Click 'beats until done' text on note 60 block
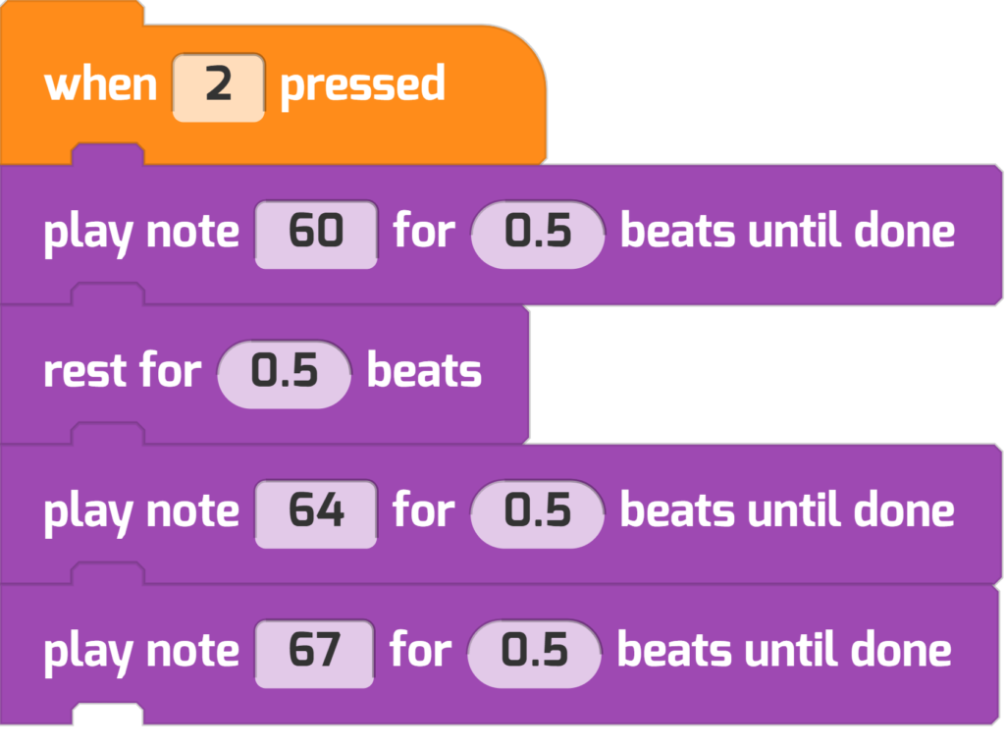This screenshot has height=749, width=1005. [788, 232]
